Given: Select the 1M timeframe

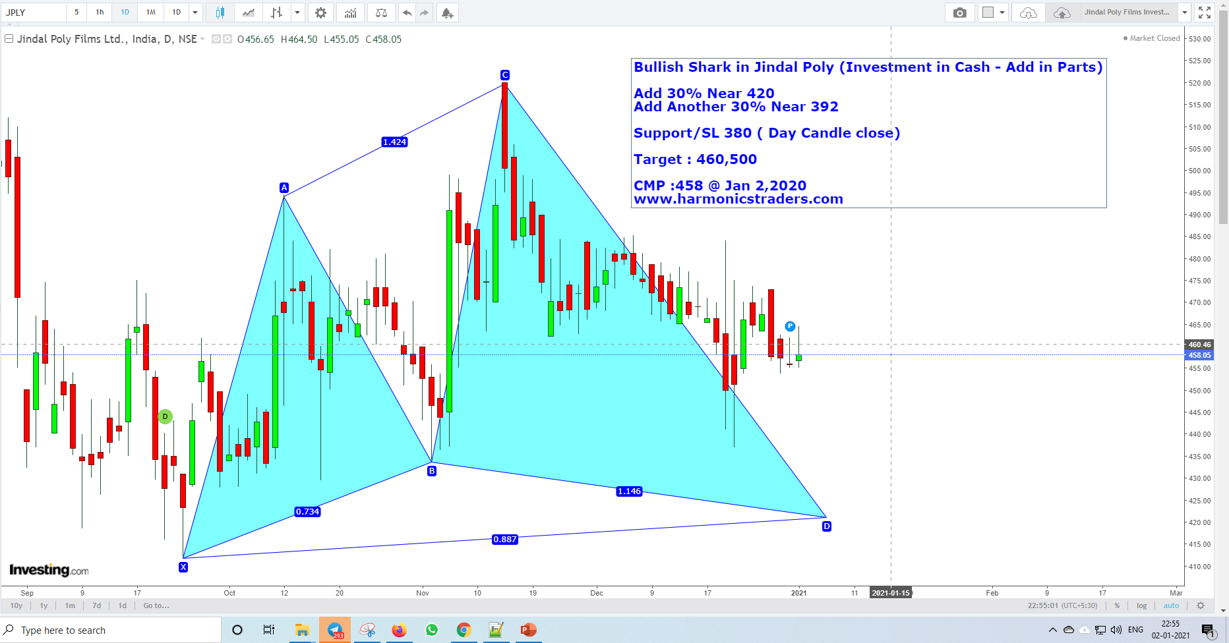Looking at the screenshot, I should pyautogui.click(x=151, y=13).
